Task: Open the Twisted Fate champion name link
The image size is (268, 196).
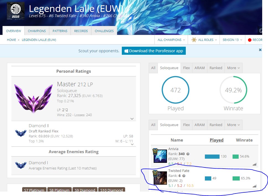Action: (179, 171)
